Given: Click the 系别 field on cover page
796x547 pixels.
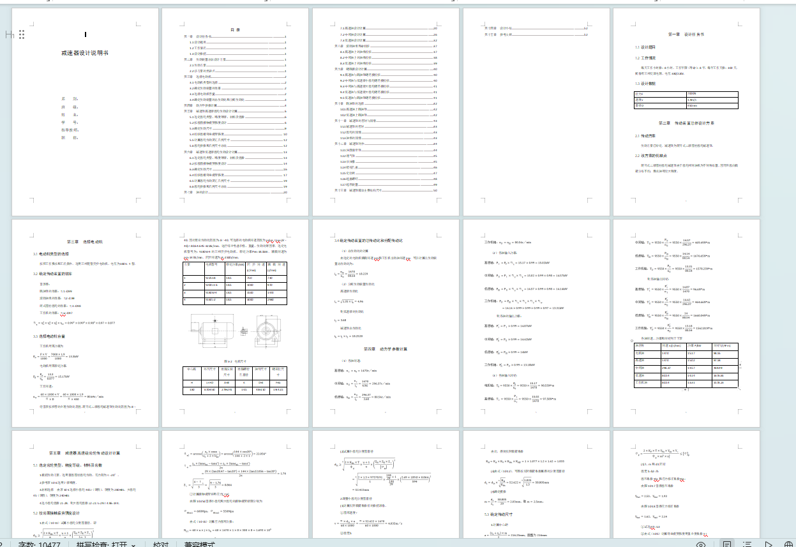Looking at the screenshot, I should pyautogui.click(x=70, y=99).
